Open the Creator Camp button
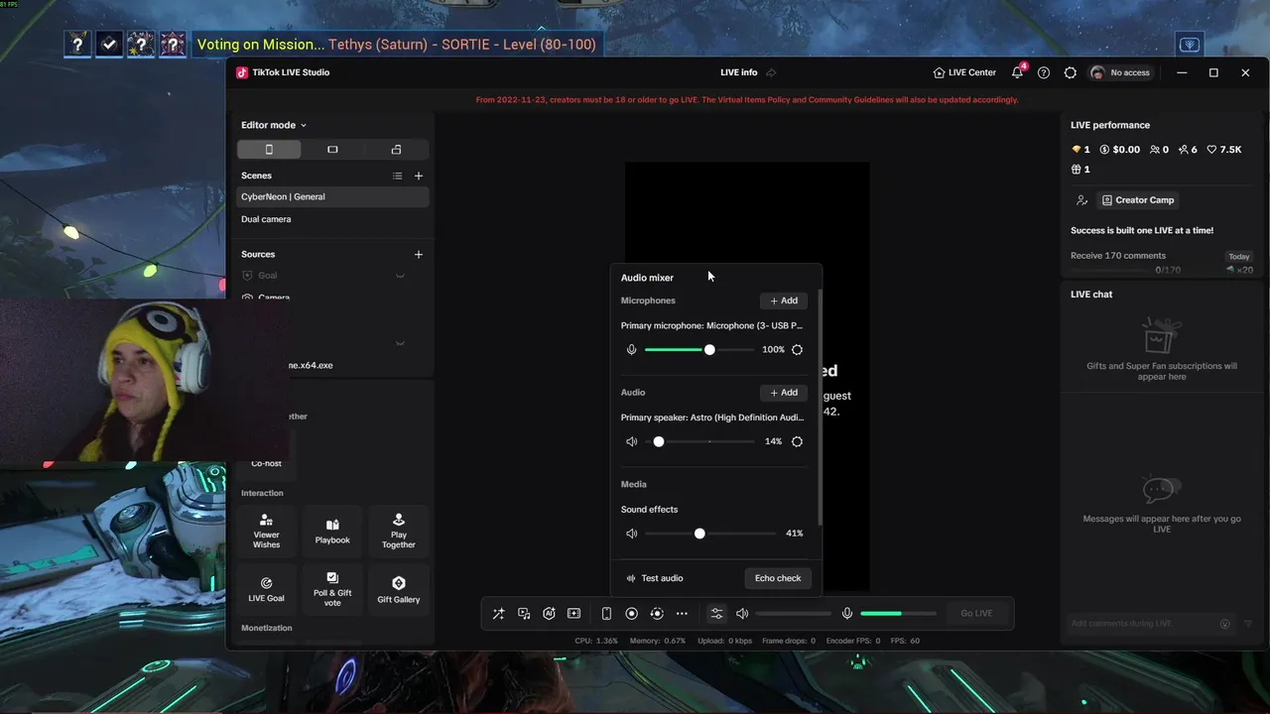The image size is (1270, 714). point(1137,200)
